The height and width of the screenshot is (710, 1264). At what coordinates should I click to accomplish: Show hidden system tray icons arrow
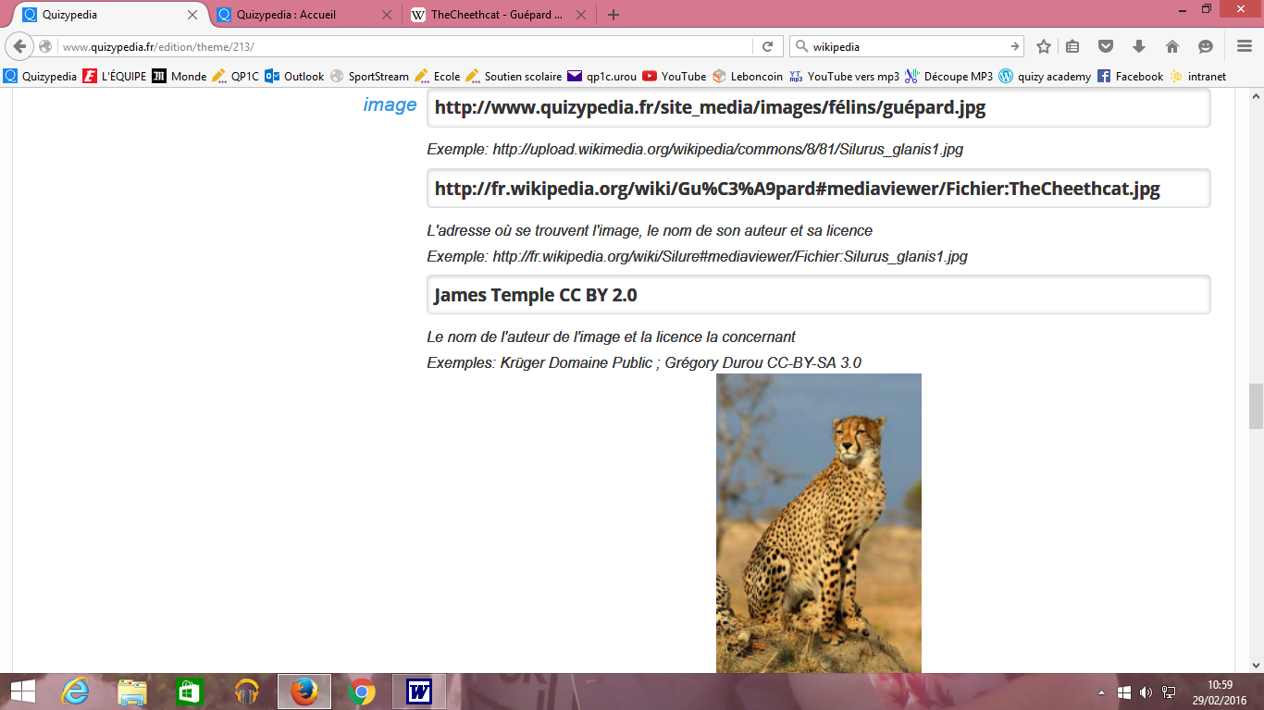coord(1101,692)
